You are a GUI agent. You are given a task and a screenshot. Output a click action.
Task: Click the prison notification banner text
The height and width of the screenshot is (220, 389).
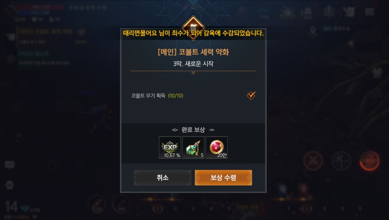click(x=193, y=33)
